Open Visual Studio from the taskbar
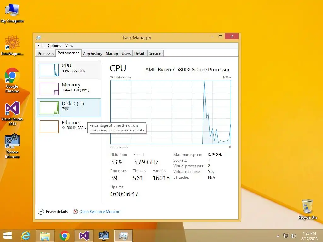This screenshot has height=242, width=323. pyautogui.click(x=84, y=236)
